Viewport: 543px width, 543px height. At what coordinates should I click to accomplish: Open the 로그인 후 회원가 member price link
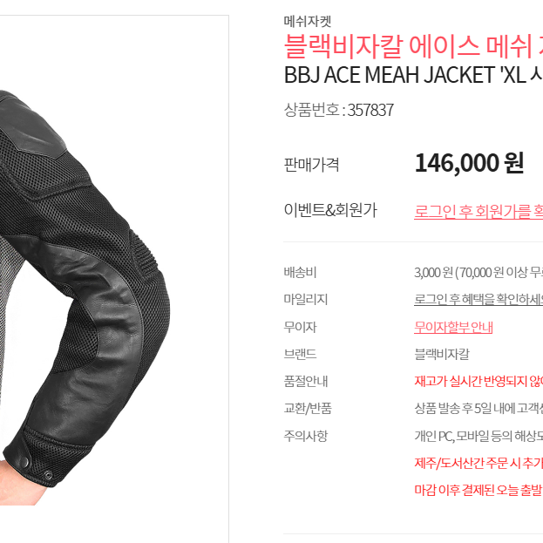[x=479, y=211]
